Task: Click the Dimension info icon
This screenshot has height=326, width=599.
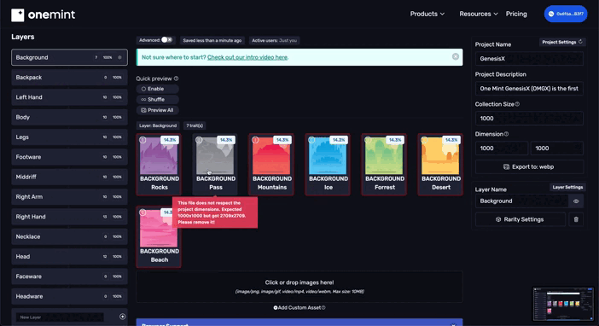Action: 506,134
